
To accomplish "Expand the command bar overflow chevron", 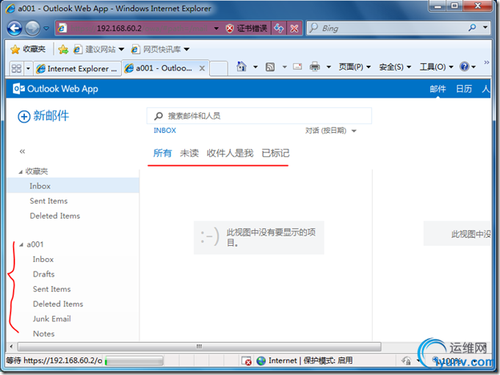I will pos(486,62).
